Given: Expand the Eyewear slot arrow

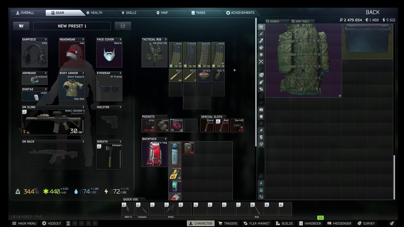Looking at the screenshot, I should (x=120, y=73).
